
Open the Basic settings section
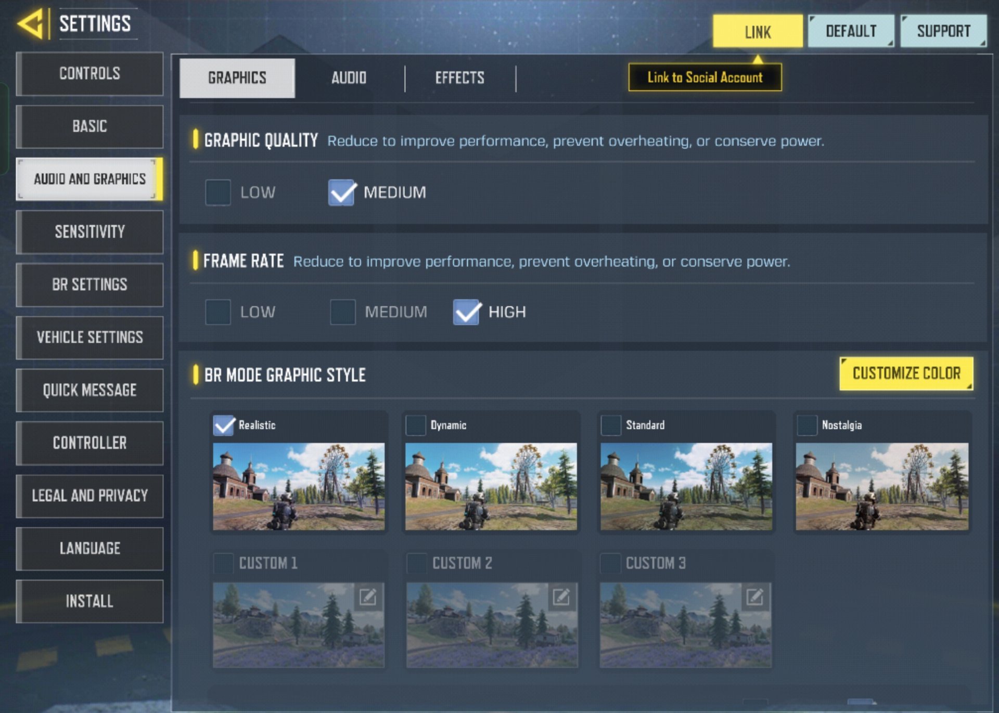click(x=89, y=126)
